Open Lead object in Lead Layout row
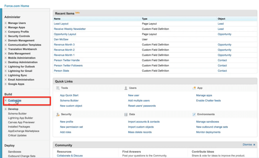This screenshot has width=259, height=158. point(221,24)
